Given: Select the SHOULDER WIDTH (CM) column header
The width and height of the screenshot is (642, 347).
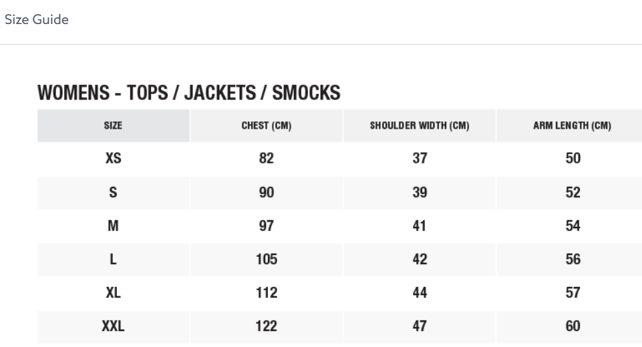Looking at the screenshot, I should tap(420, 125).
